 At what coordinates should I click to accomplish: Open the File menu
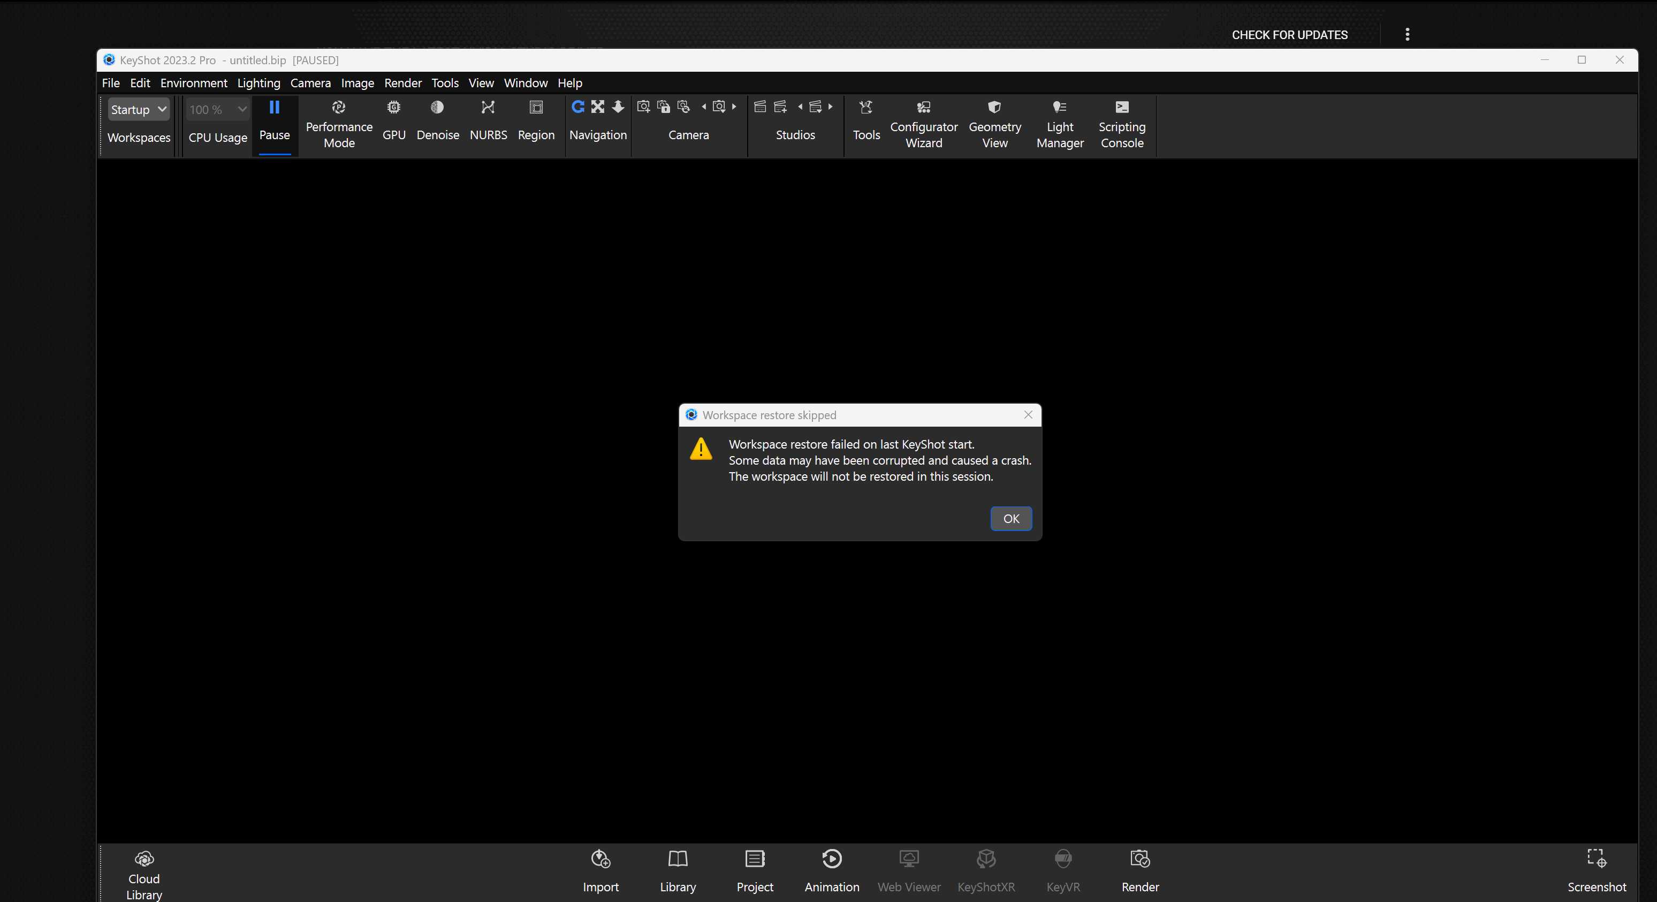pos(111,83)
